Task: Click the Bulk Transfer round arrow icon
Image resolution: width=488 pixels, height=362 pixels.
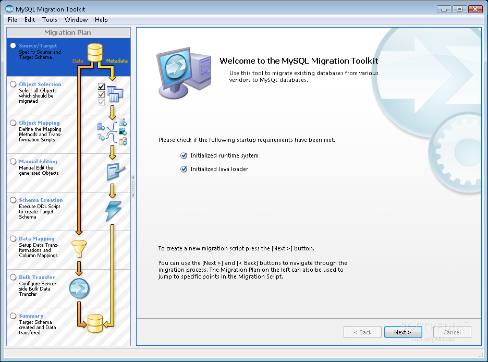Action: [79, 288]
